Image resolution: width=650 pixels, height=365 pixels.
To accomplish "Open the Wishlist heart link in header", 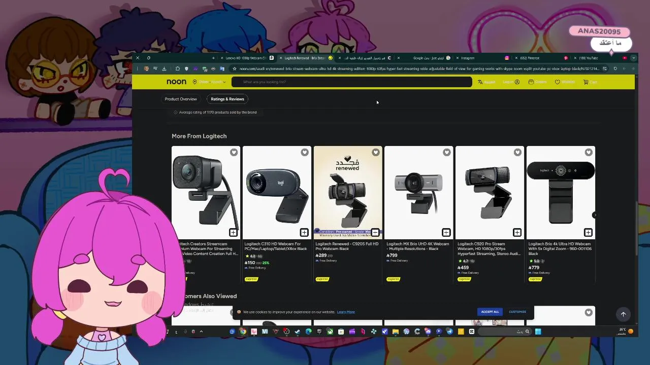I will pos(565,82).
